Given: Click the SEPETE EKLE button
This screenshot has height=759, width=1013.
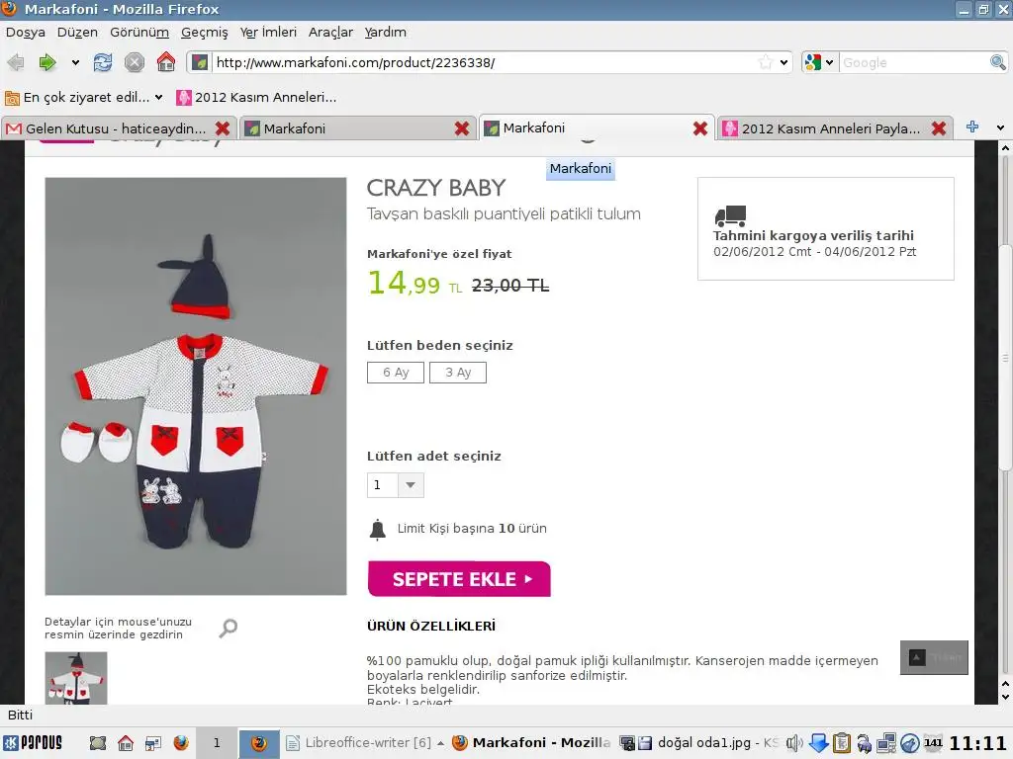Looking at the screenshot, I should [x=459, y=579].
